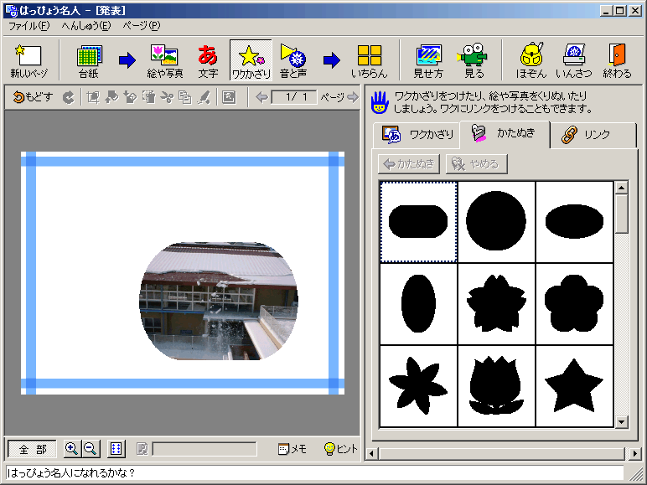Zoom in with the magnifier plus icon

click(71, 449)
